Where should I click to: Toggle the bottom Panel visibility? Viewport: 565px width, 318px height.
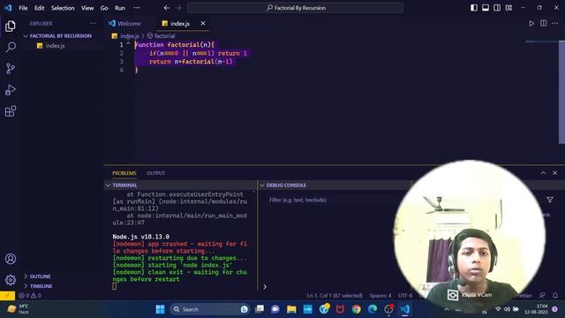(486, 8)
